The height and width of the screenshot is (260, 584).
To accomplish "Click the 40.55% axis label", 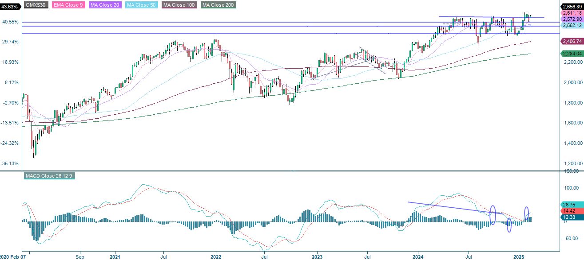I will (x=10, y=22).
